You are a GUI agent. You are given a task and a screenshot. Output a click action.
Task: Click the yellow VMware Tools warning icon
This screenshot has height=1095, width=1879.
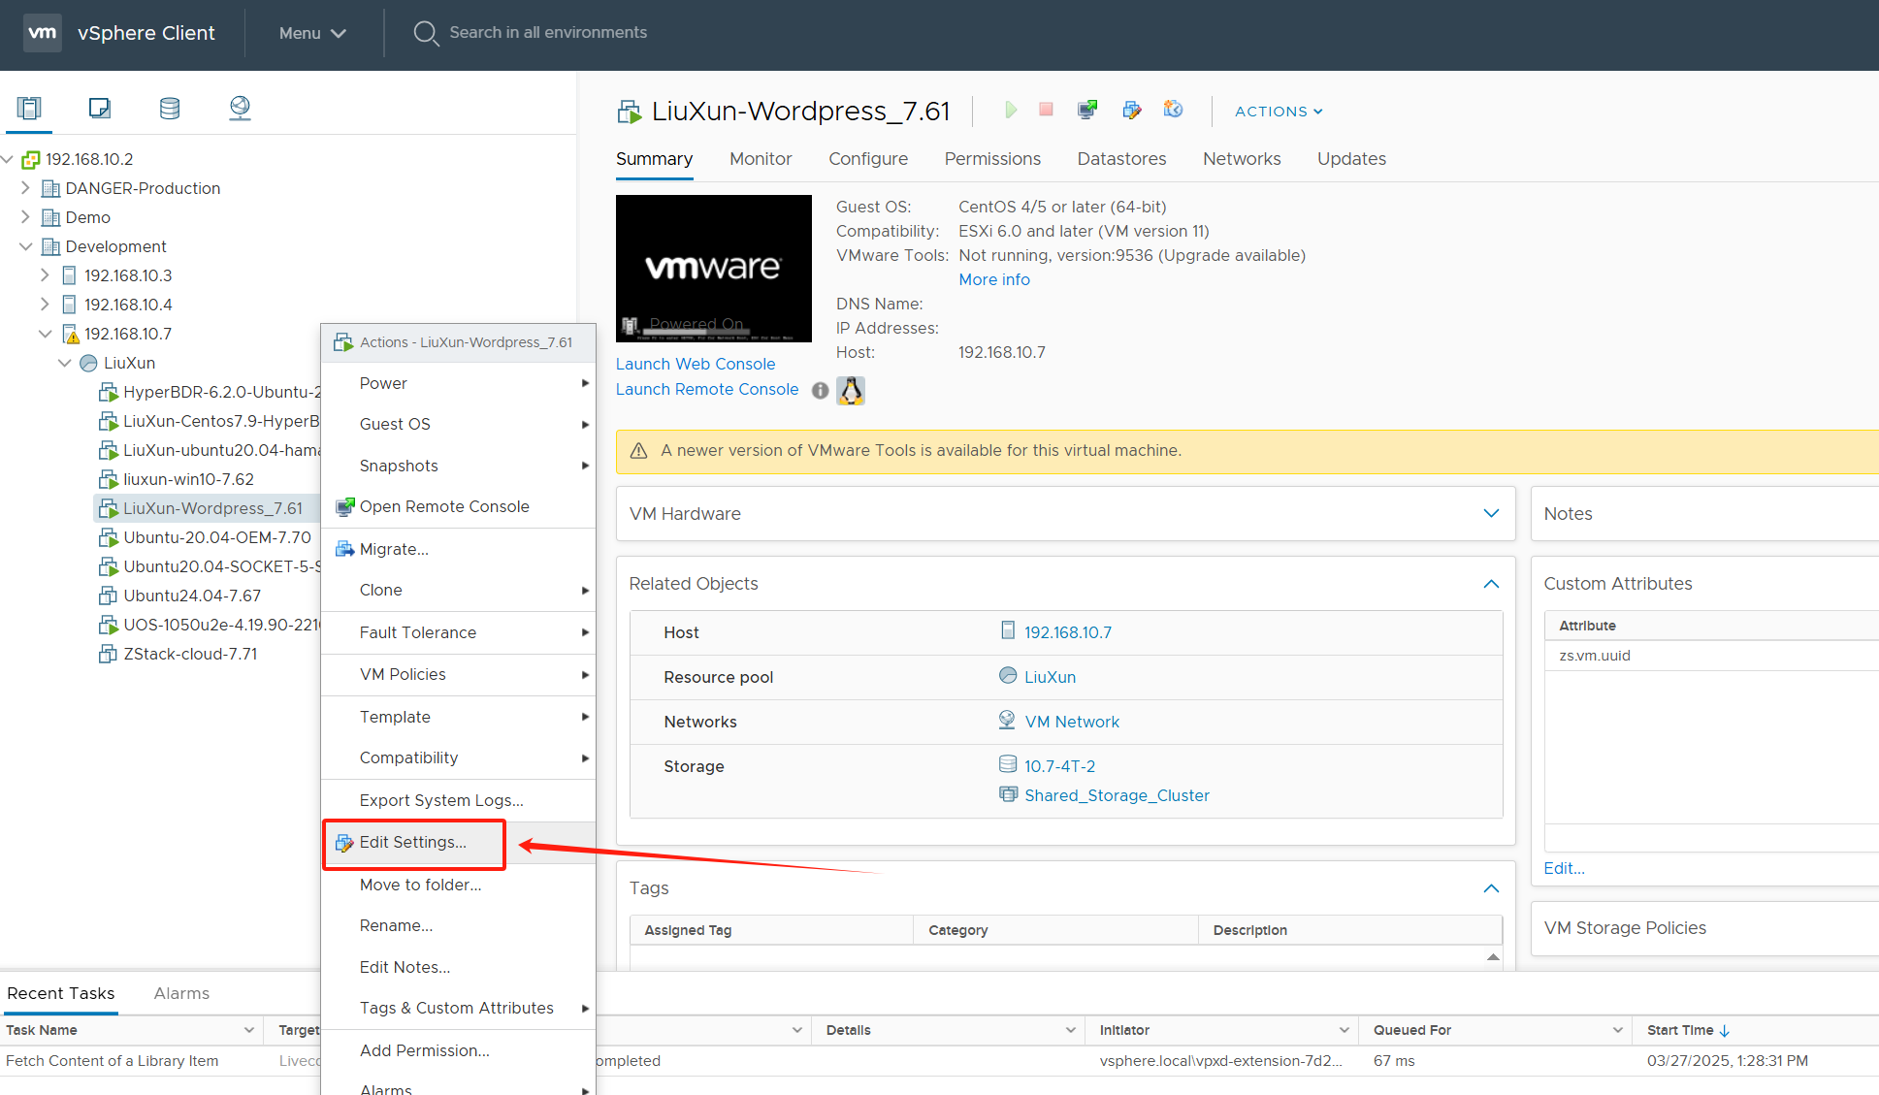pos(638,451)
